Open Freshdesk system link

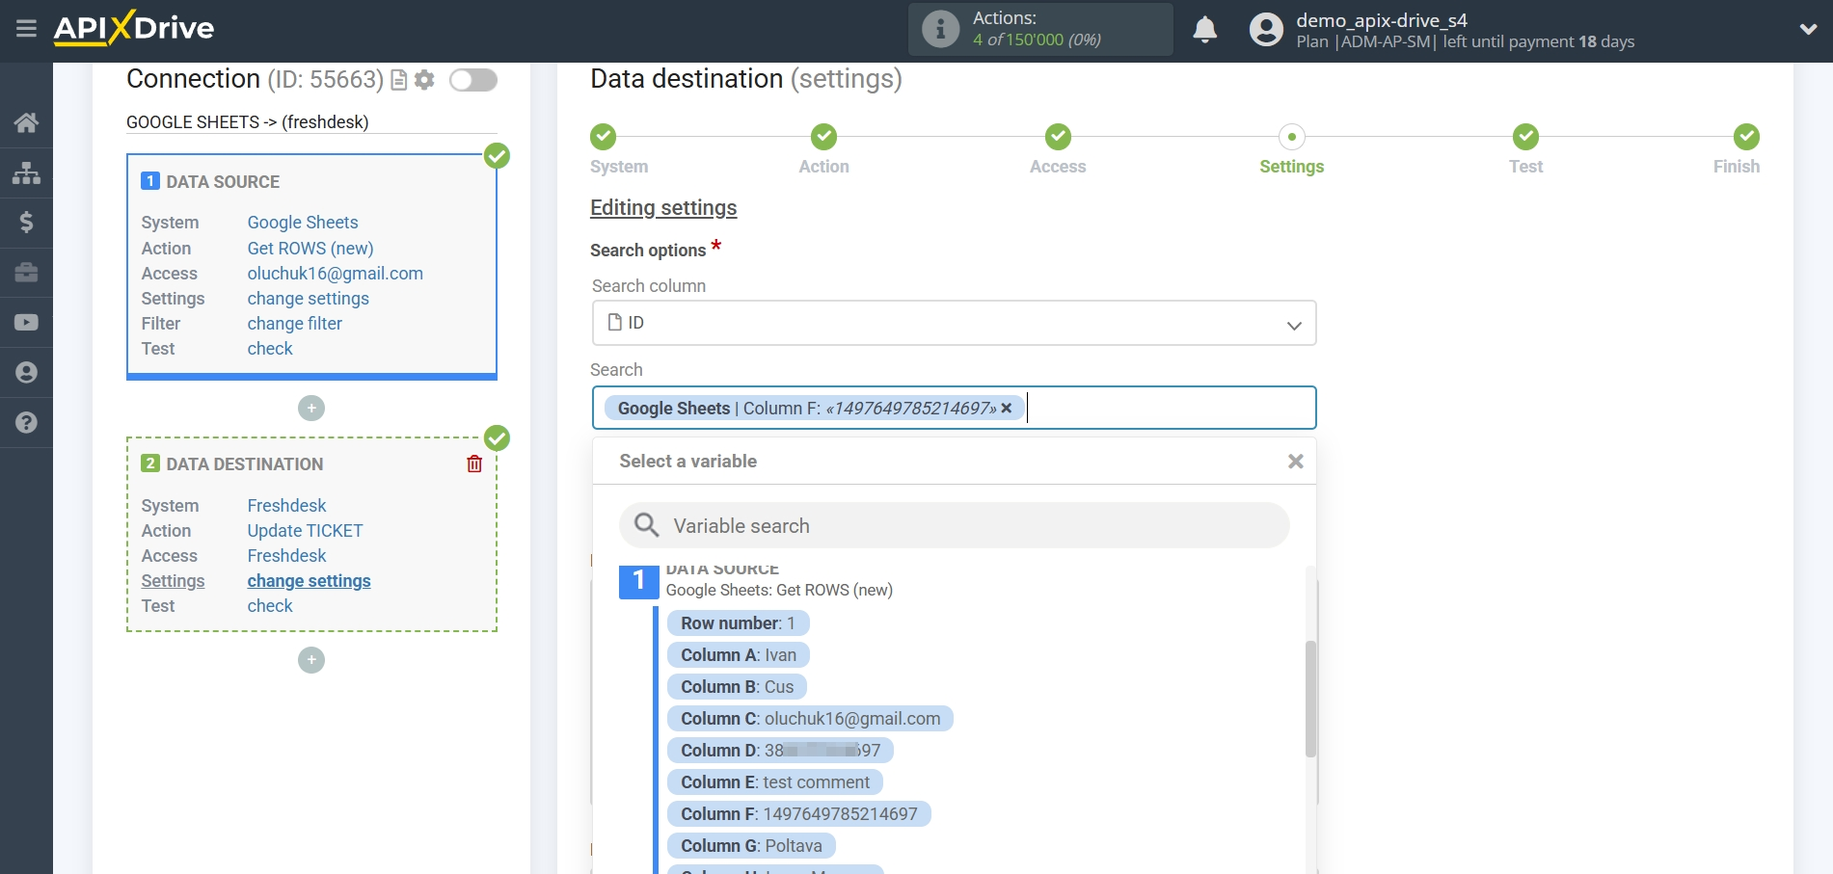click(x=287, y=506)
